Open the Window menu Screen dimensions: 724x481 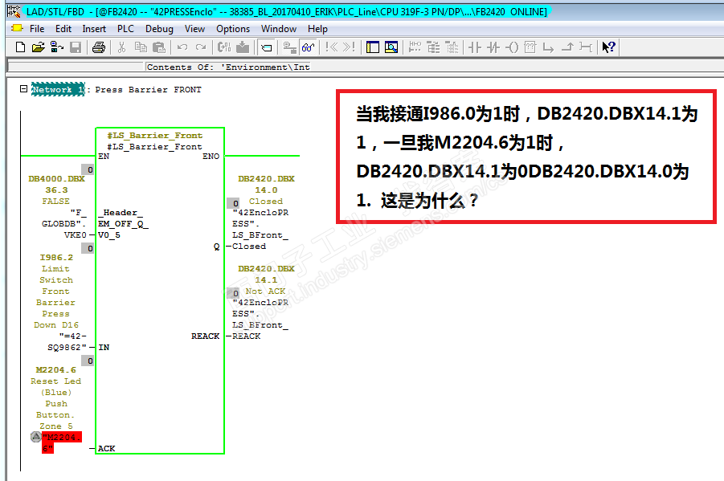279,29
